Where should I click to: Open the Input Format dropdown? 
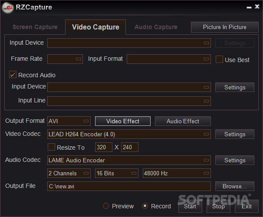coord(169,59)
